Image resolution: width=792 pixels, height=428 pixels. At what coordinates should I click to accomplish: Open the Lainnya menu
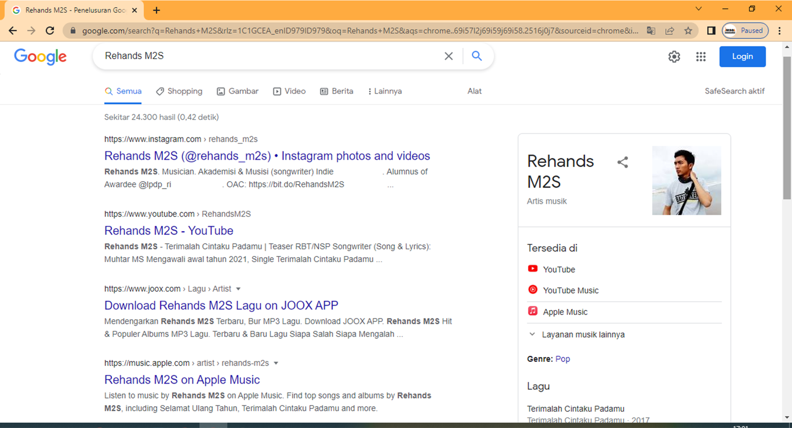[x=385, y=91]
